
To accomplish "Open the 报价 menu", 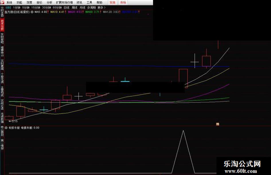I will click(x=39, y=2).
